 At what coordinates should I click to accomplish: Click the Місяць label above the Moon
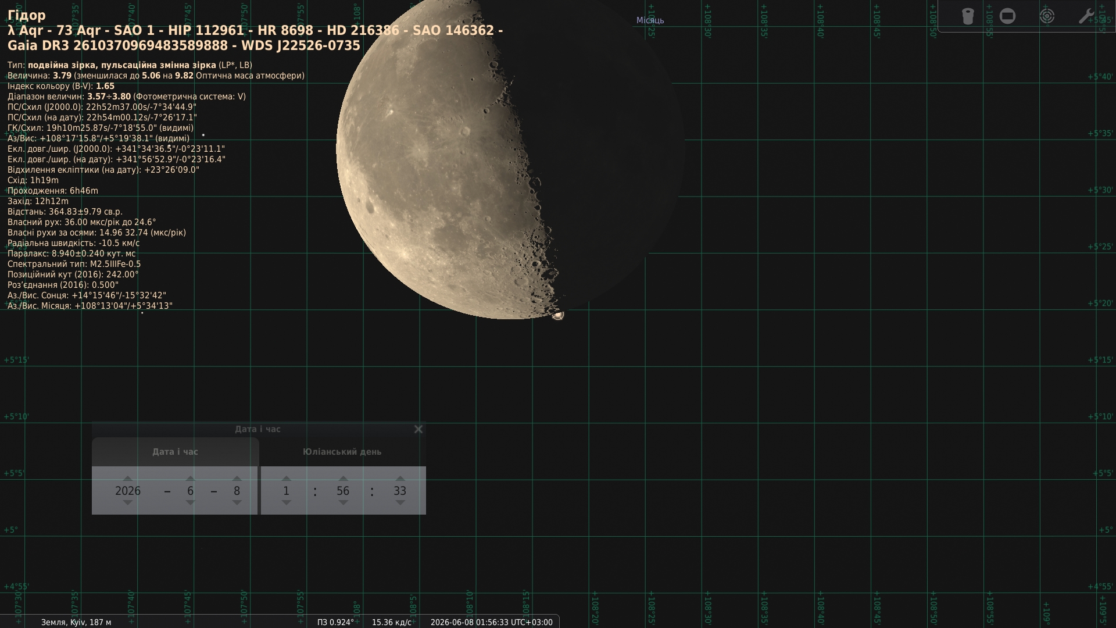point(650,20)
